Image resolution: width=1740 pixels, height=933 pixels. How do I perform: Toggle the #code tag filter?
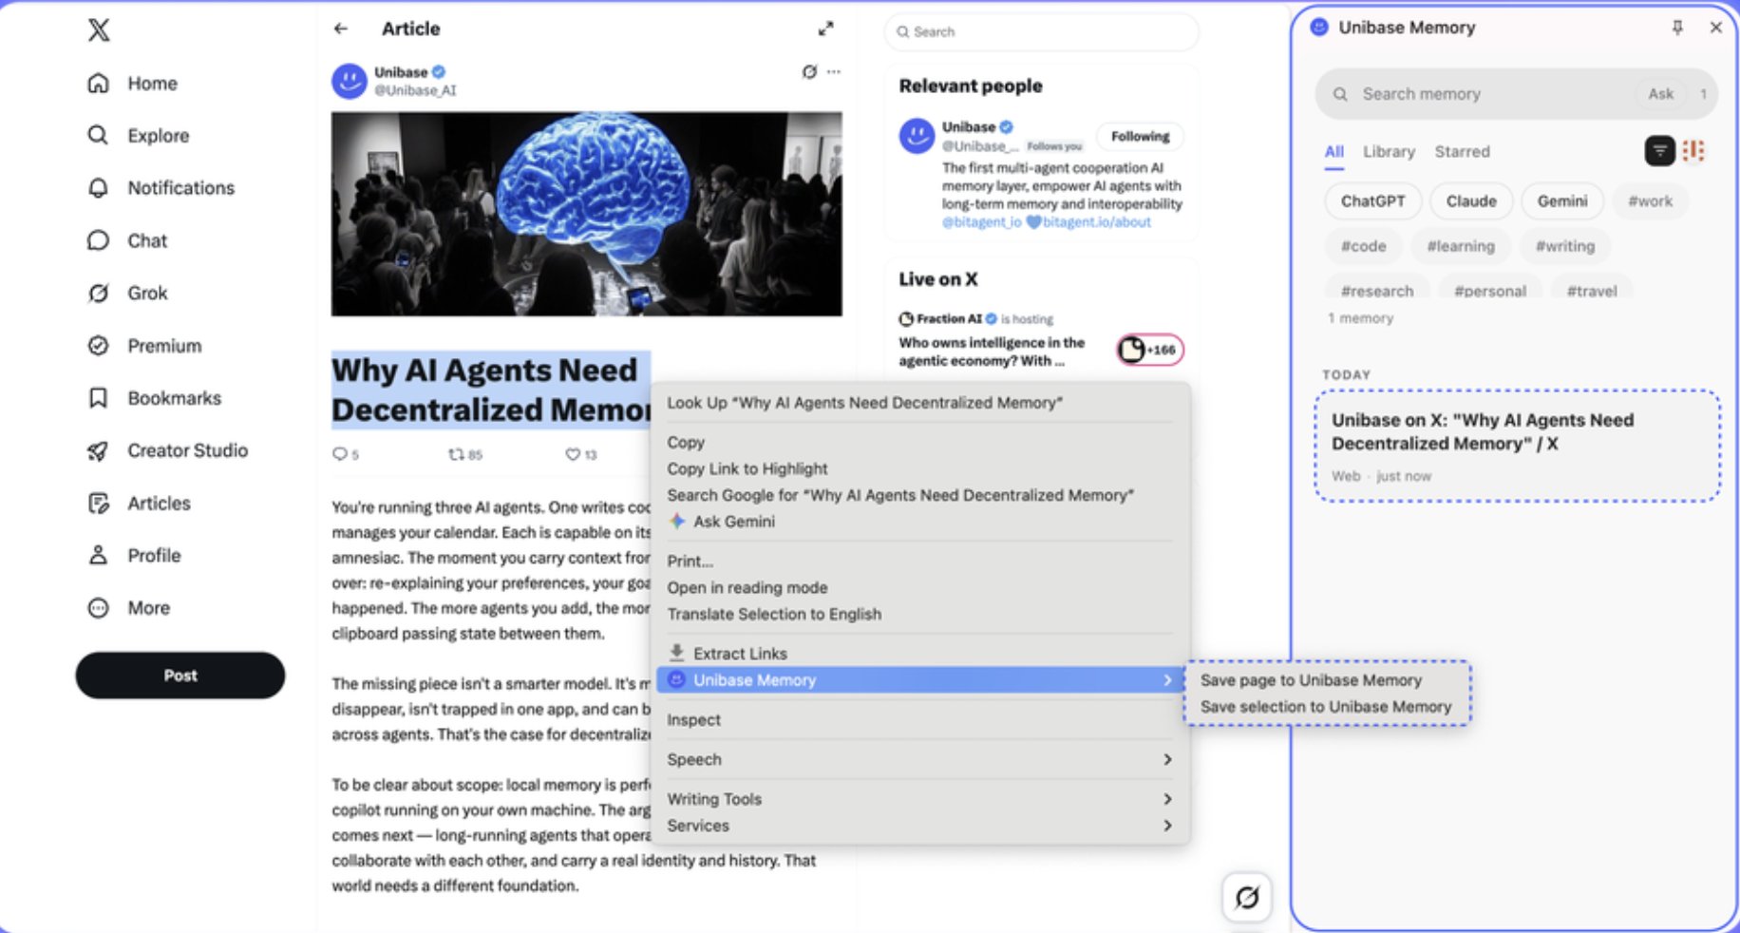point(1363,246)
